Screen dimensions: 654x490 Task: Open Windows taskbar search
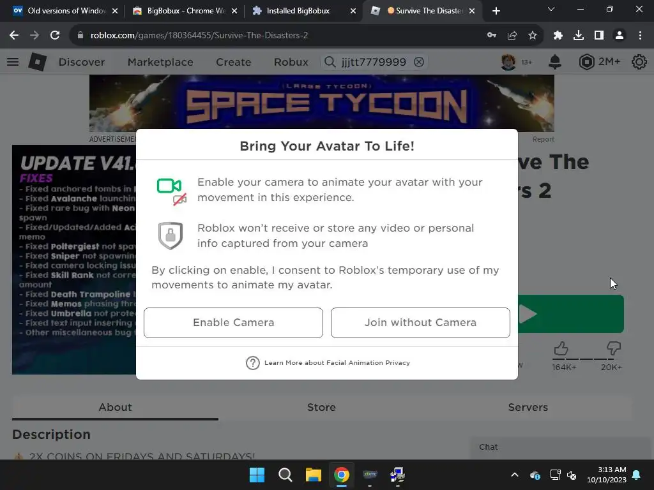(x=285, y=475)
